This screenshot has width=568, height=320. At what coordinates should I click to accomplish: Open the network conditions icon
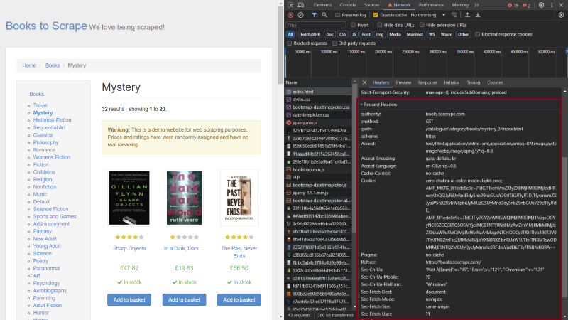456,15
